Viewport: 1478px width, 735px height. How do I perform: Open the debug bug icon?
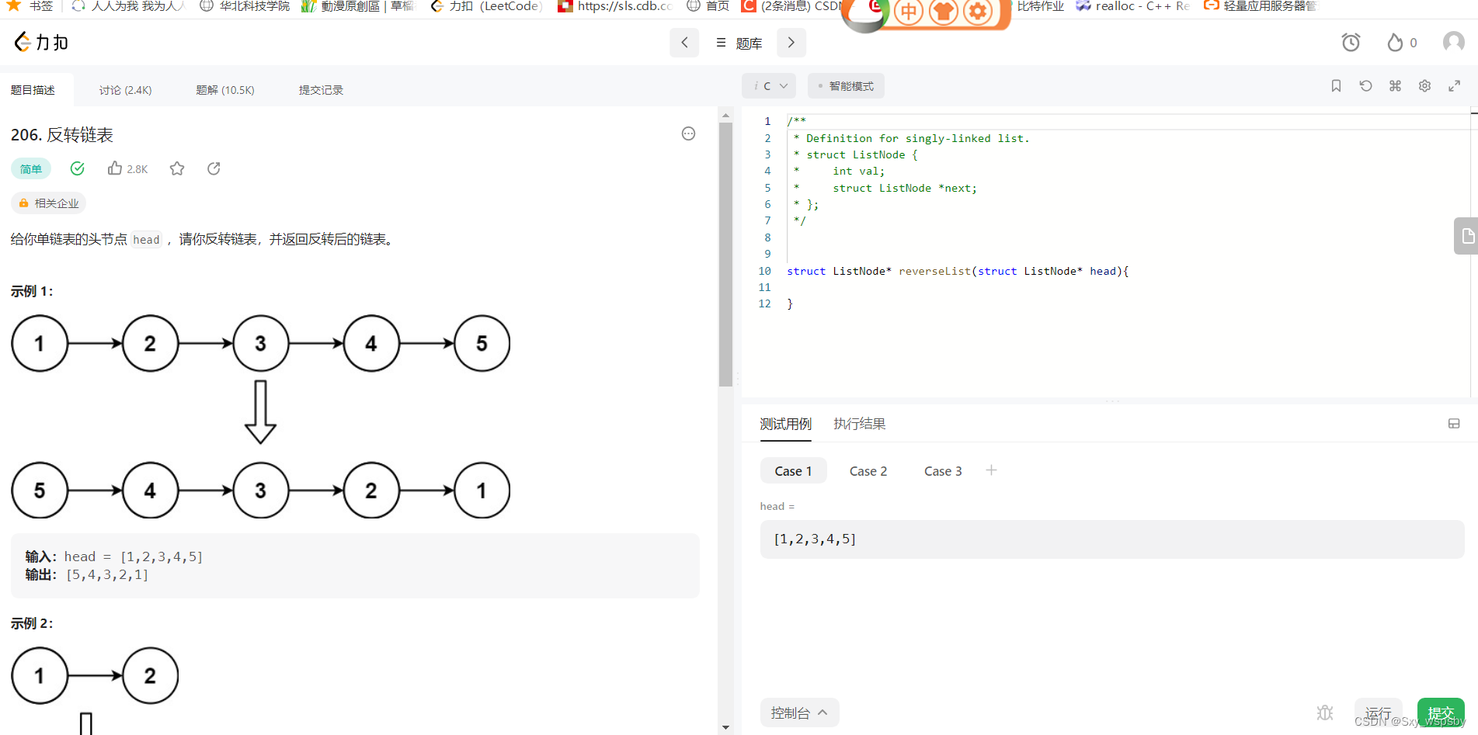point(1325,712)
